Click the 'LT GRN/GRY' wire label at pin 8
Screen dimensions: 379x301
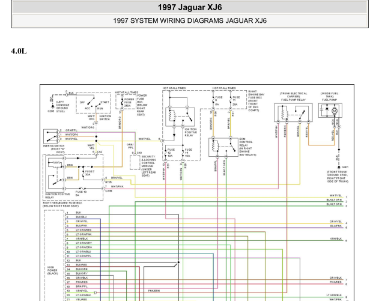83,243
